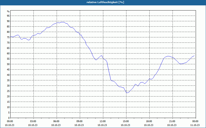Click the date label '11.10.23'
The width and height of the screenshot is (206, 128).
click(195, 125)
